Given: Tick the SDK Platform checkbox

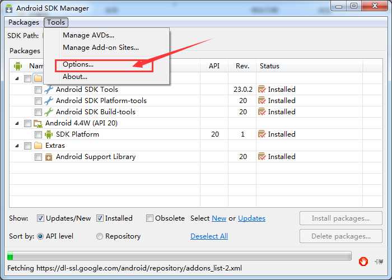Looking at the screenshot, I should pyautogui.click(x=38, y=134).
